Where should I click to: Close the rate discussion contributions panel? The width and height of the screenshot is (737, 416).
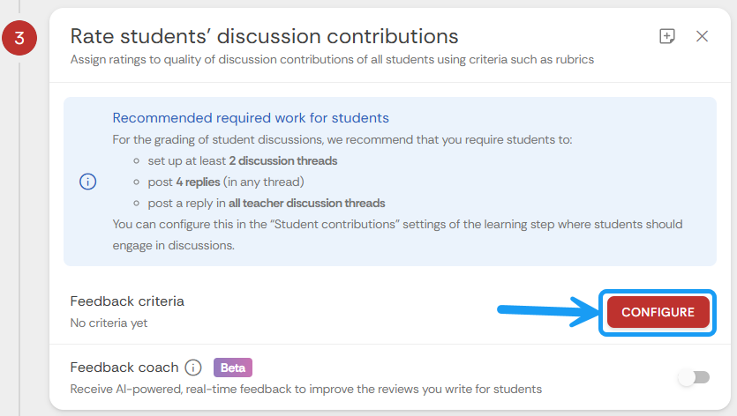point(703,36)
